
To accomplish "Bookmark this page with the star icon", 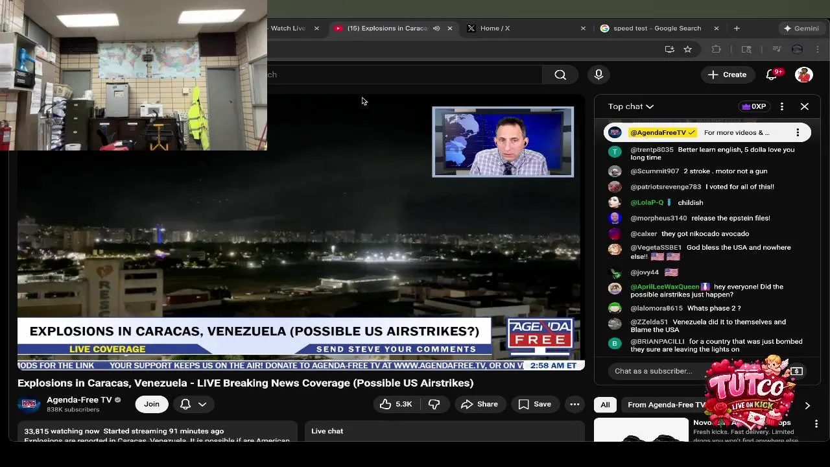I will coord(687,49).
